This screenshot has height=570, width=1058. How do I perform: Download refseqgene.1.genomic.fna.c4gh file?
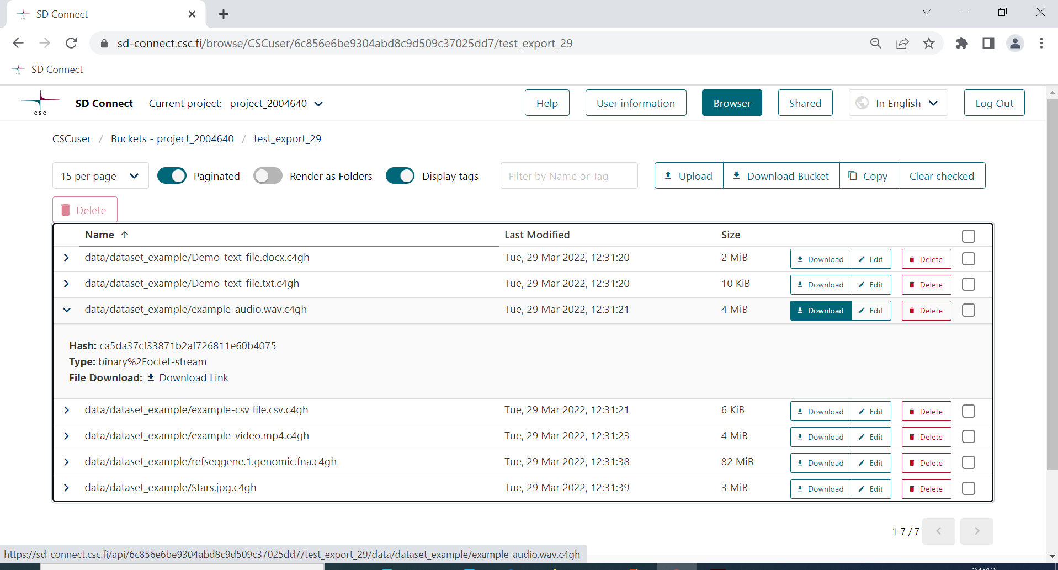[x=821, y=463]
